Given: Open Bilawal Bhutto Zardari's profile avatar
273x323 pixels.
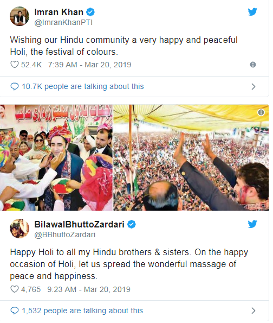Looking at the screenshot, I should coord(19,229).
